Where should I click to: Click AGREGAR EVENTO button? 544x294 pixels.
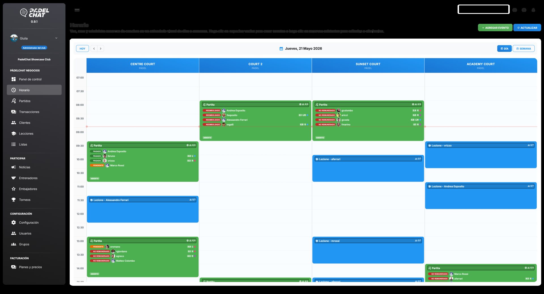(x=495, y=28)
